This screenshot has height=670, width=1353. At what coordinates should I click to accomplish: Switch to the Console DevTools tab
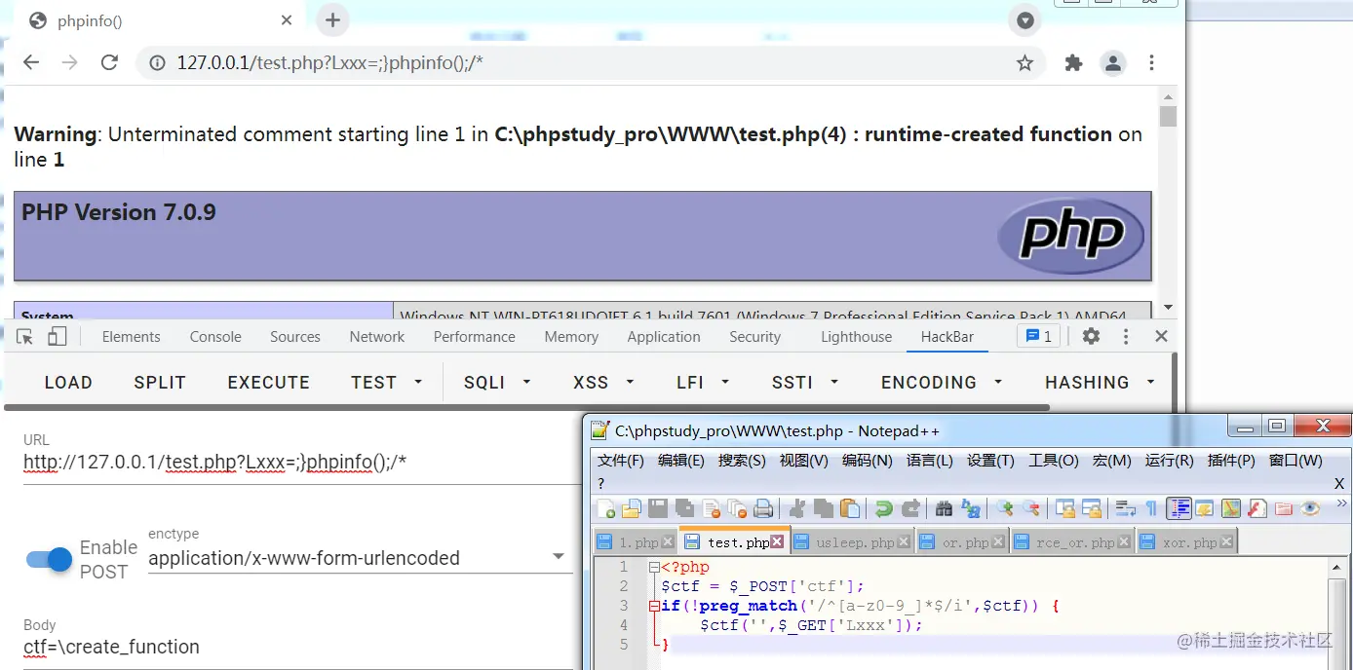215,337
